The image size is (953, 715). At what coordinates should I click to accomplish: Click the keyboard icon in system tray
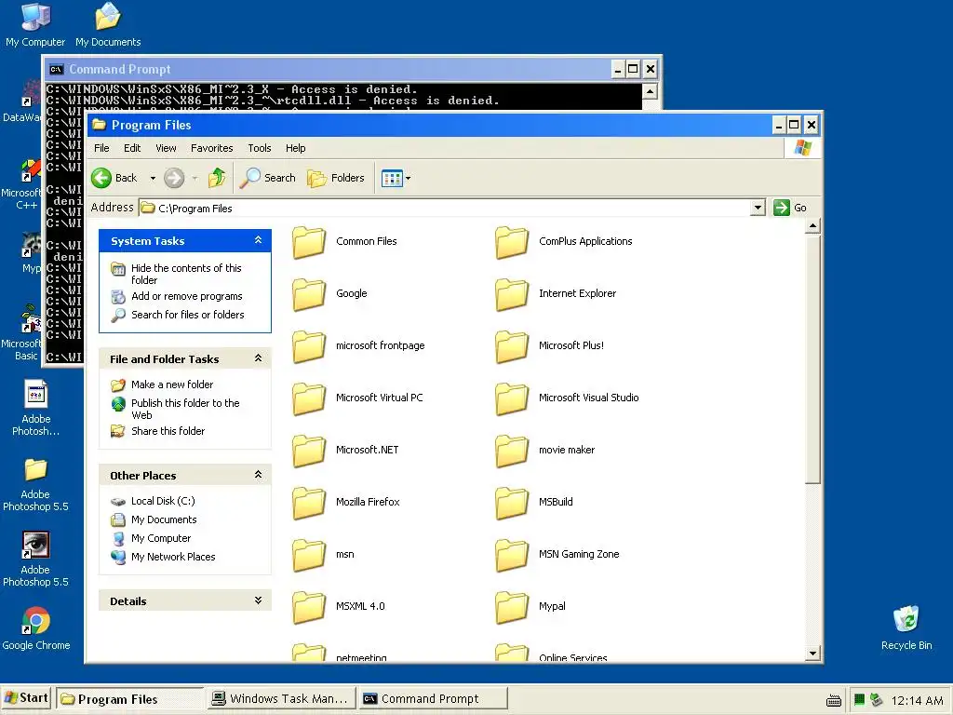click(x=834, y=700)
